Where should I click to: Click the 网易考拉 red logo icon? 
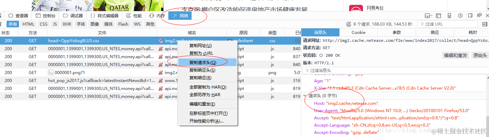click(356, 8)
